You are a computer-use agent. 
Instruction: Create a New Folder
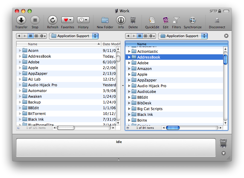(x=105, y=20)
